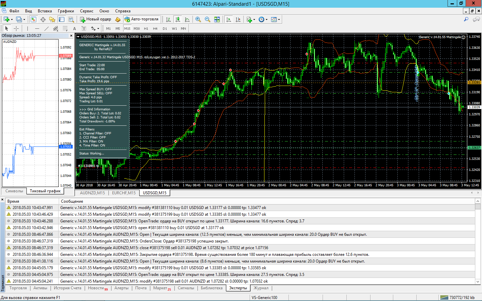This screenshot has width=482, height=301.
Task: Click the expert log vertical scrollbar
Action: point(478,241)
